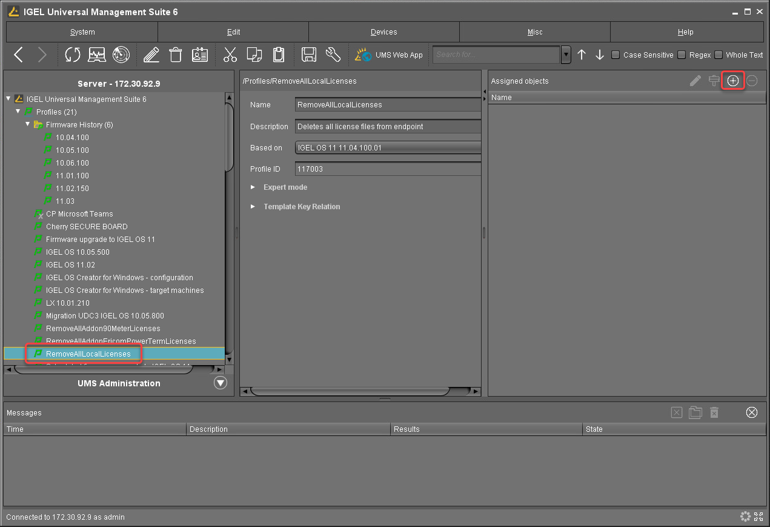Click the floppy disk Save icon
This screenshot has height=527, width=770.
point(309,55)
